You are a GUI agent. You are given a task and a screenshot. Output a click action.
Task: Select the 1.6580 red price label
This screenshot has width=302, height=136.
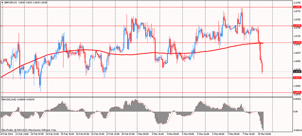[296, 93]
